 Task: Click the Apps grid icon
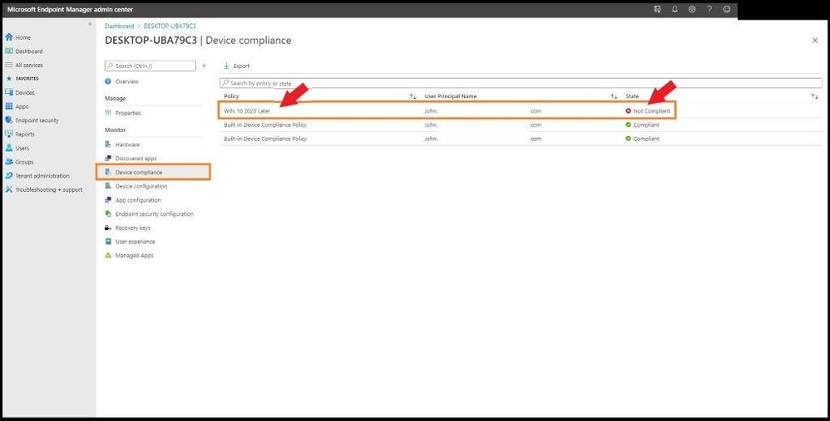[x=9, y=106]
